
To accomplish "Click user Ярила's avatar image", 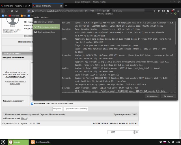I will point(13,21).
